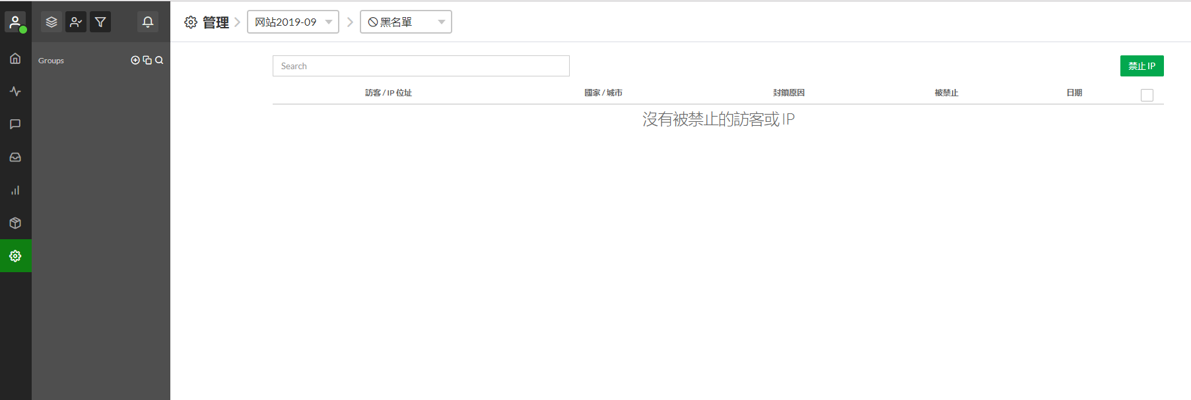Tick the select-all checkbox in table header
1191x400 pixels.
pyautogui.click(x=1147, y=95)
